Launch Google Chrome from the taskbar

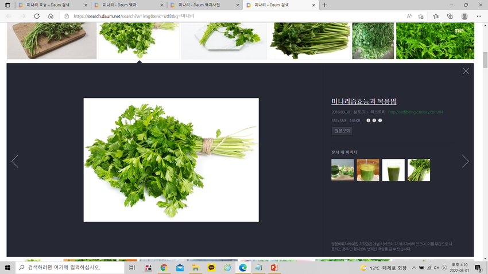[164, 268]
